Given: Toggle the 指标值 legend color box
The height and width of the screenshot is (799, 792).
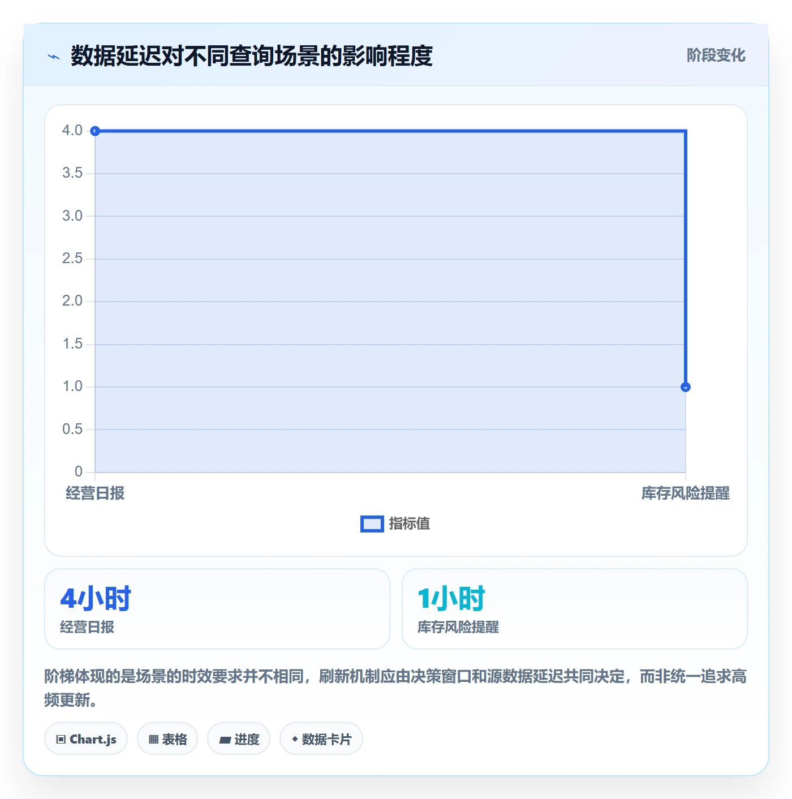Looking at the screenshot, I should [x=372, y=524].
